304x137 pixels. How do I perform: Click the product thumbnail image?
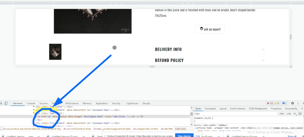(x=55, y=52)
